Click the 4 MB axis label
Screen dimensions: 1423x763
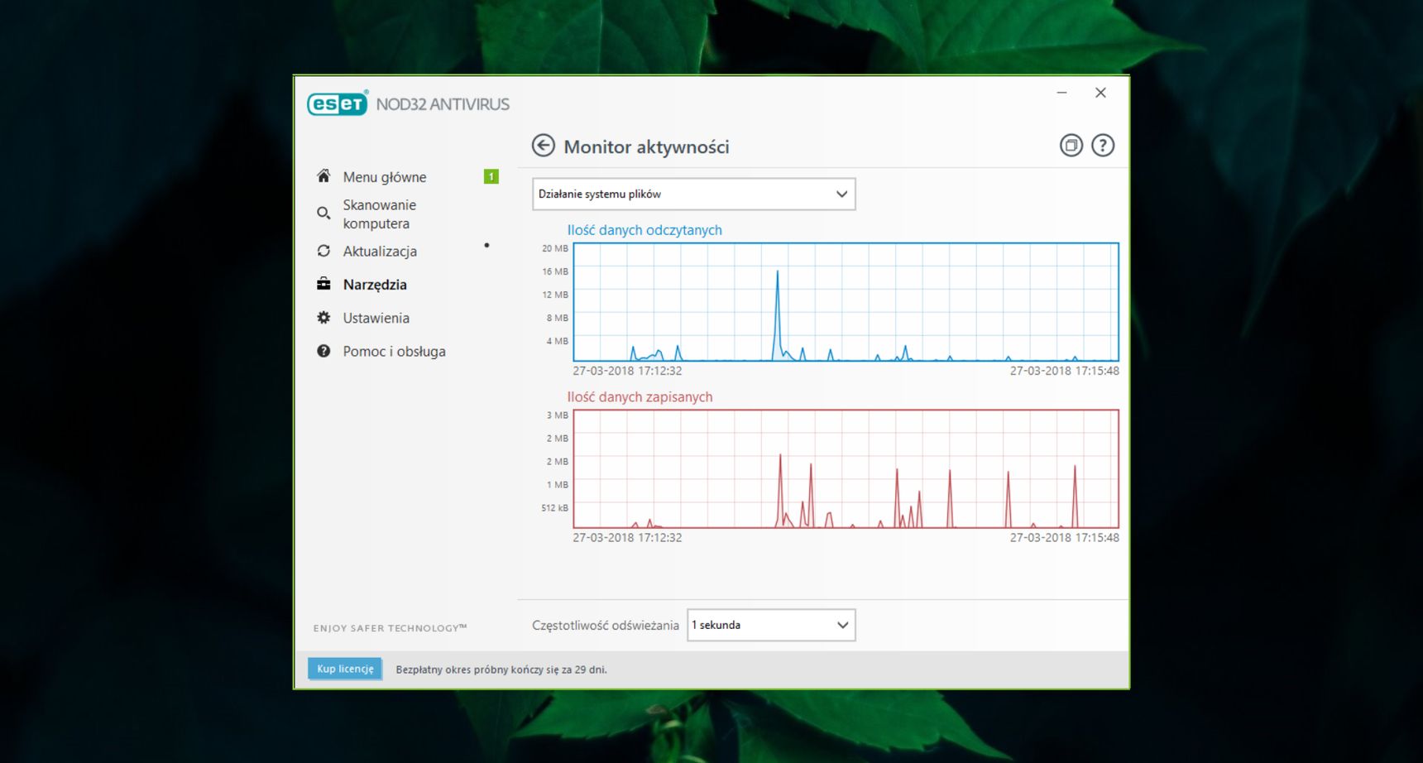pyautogui.click(x=557, y=341)
